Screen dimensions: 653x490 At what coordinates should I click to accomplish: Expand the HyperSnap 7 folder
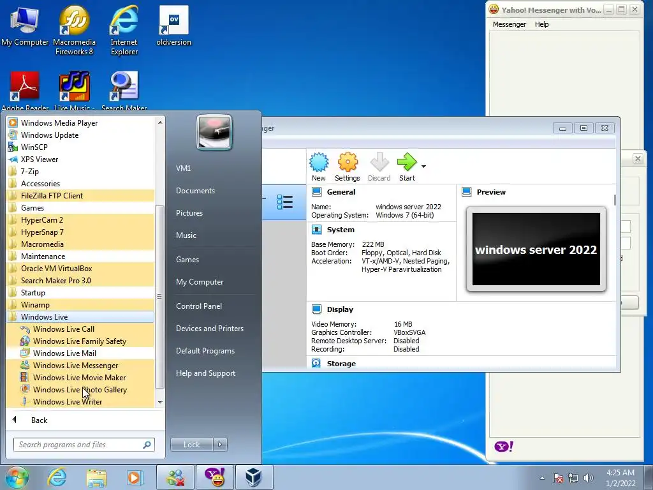(x=80, y=232)
